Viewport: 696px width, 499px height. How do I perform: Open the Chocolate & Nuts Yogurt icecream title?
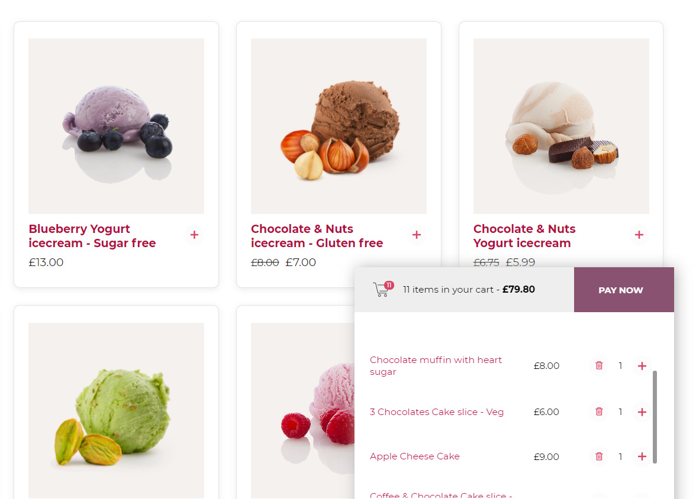tap(524, 236)
